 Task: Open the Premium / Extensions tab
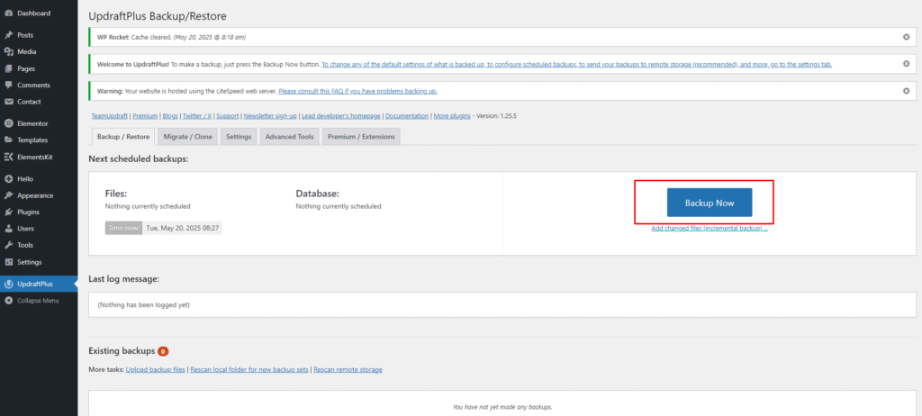(362, 137)
